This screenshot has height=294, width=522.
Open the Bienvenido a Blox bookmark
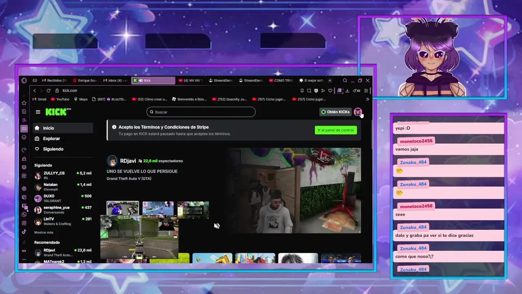tap(189, 99)
